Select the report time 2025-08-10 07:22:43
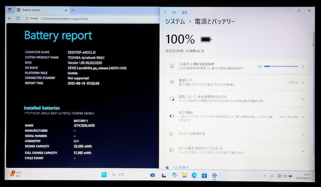 [x=83, y=83]
